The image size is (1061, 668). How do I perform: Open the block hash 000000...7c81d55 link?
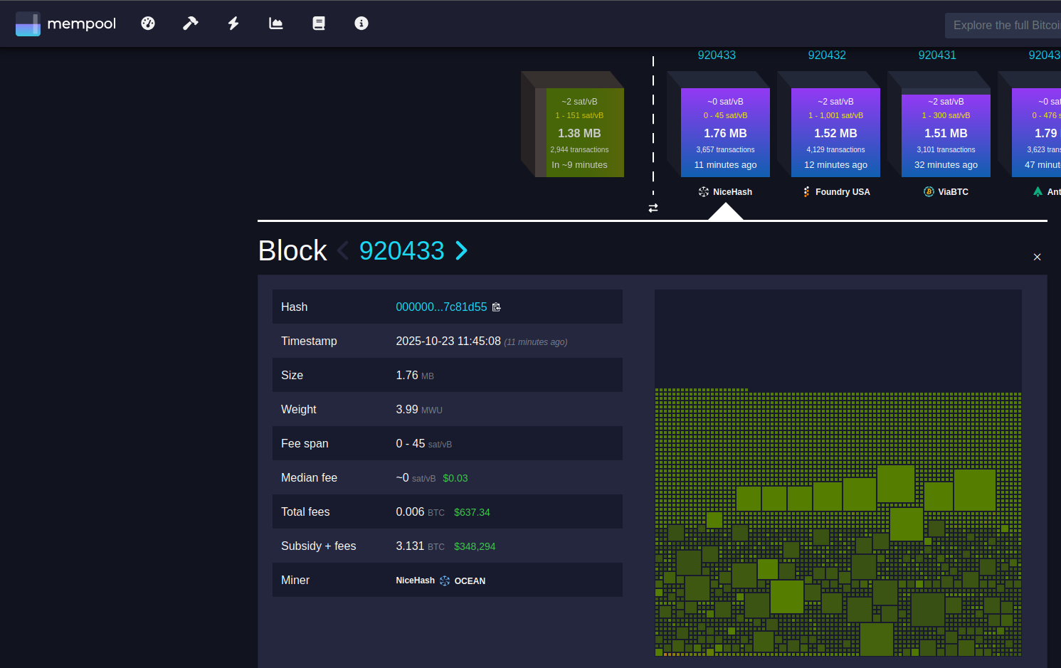pos(441,307)
